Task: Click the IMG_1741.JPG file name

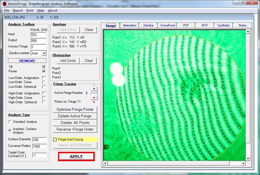Action: [x=15, y=17]
